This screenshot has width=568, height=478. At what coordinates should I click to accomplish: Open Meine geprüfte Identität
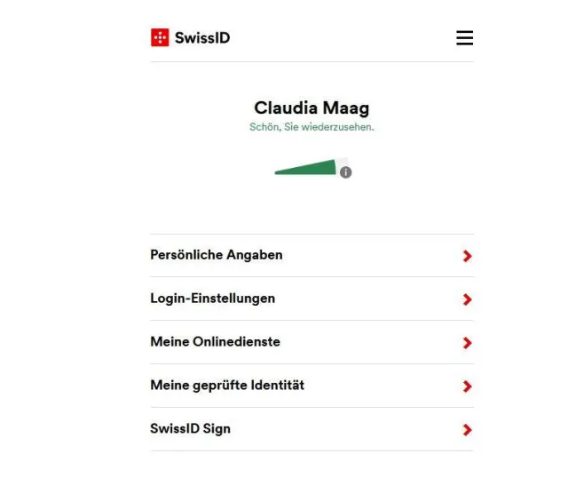(227, 386)
